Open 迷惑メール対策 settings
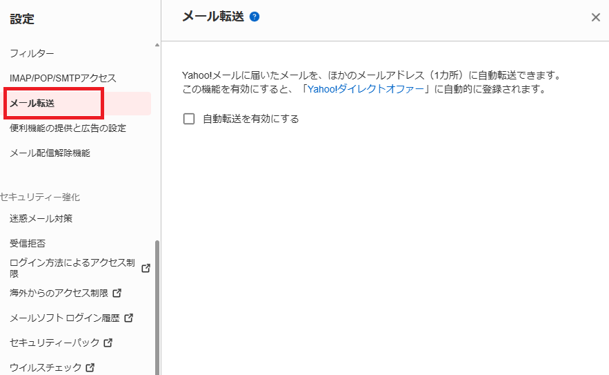This screenshot has width=609, height=375. point(41,218)
